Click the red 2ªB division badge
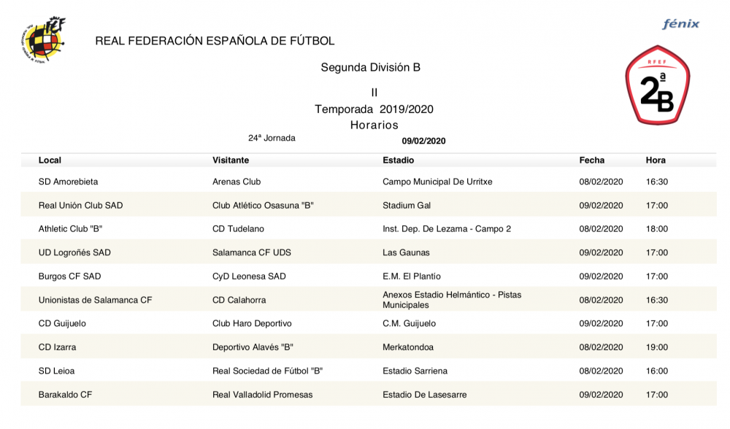Image resolution: width=730 pixels, height=429 pixels. click(x=657, y=85)
